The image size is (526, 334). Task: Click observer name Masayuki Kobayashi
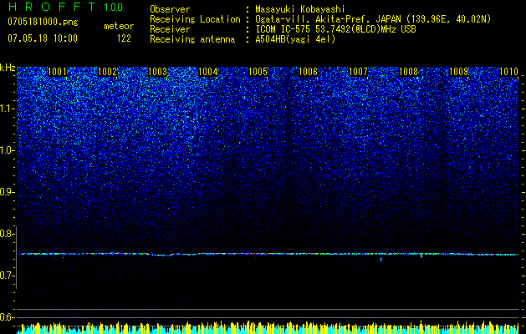pos(300,9)
